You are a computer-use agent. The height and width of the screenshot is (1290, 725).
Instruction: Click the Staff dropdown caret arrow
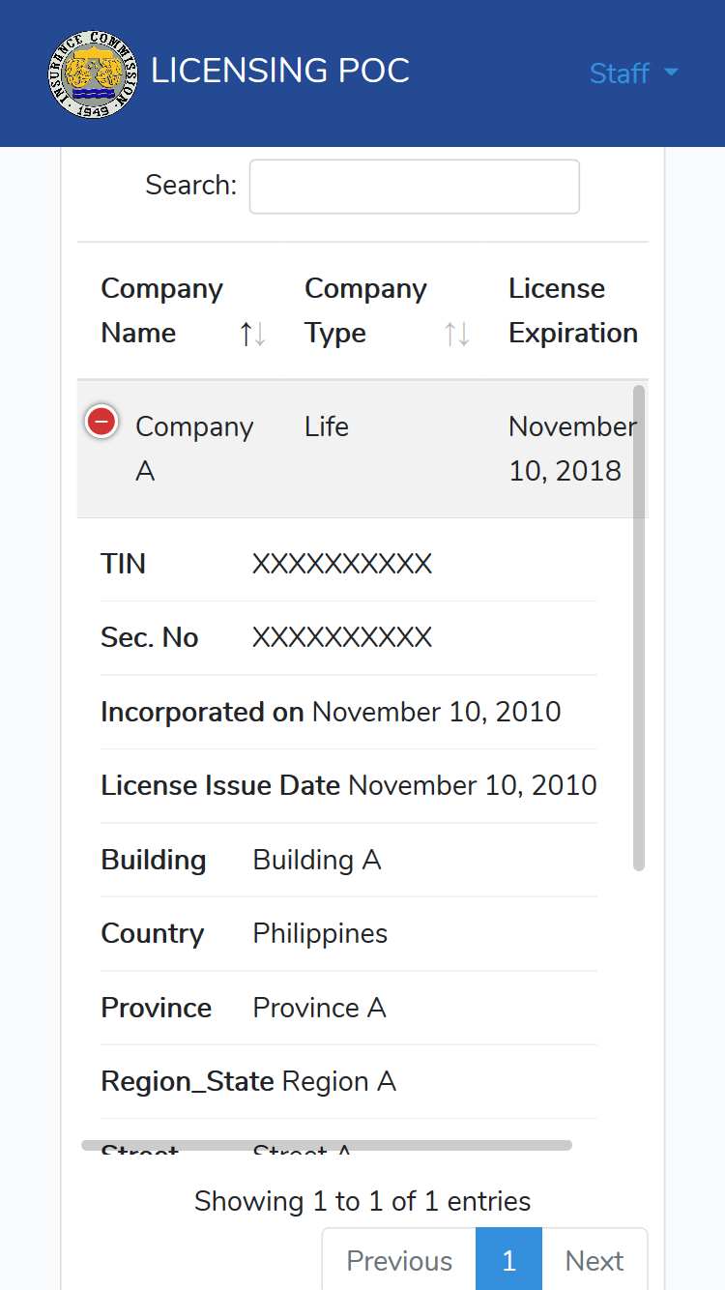tap(671, 73)
